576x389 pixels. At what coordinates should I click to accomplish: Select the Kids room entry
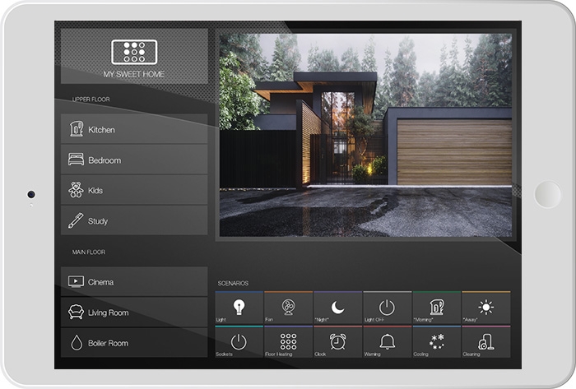[134, 190]
